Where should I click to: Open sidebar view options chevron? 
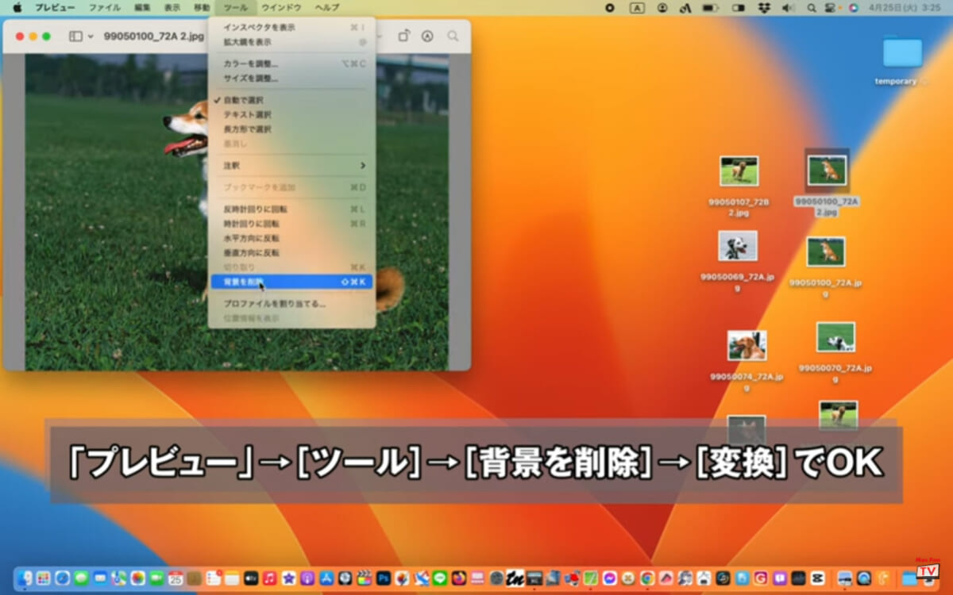pyautogui.click(x=91, y=36)
